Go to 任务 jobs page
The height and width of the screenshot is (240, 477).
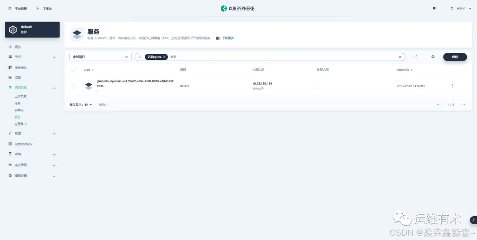18,103
